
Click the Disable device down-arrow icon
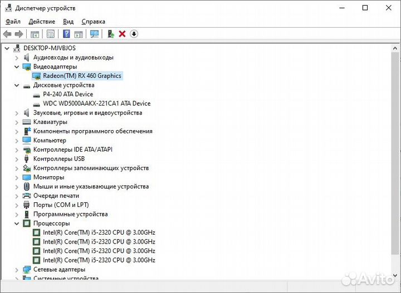coord(134,34)
